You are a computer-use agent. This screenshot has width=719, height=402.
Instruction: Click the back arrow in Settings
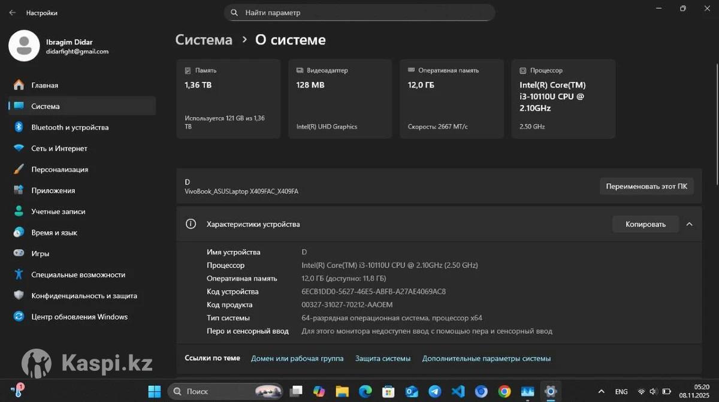click(x=13, y=13)
